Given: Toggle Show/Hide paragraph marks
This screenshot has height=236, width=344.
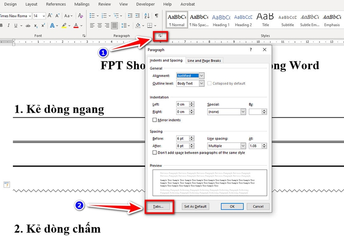Looking at the screenshot, I should click(x=157, y=15).
